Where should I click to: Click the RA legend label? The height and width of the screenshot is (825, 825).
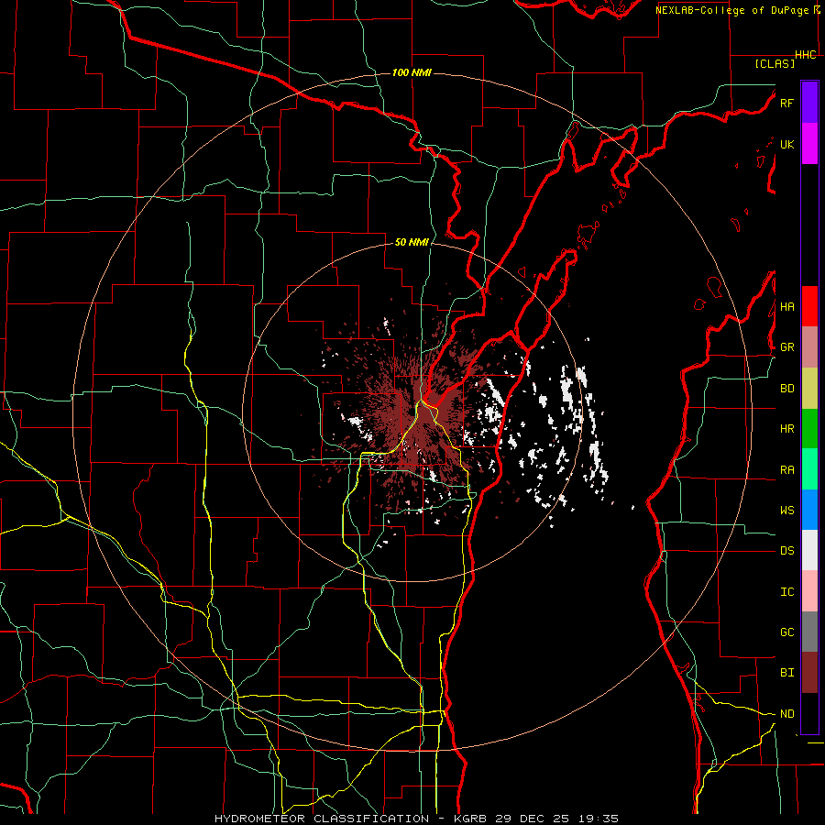tap(786, 470)
